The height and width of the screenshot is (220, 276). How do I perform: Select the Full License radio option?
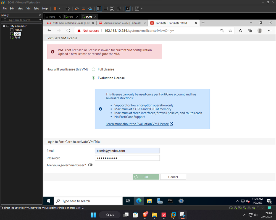point(93,69)
